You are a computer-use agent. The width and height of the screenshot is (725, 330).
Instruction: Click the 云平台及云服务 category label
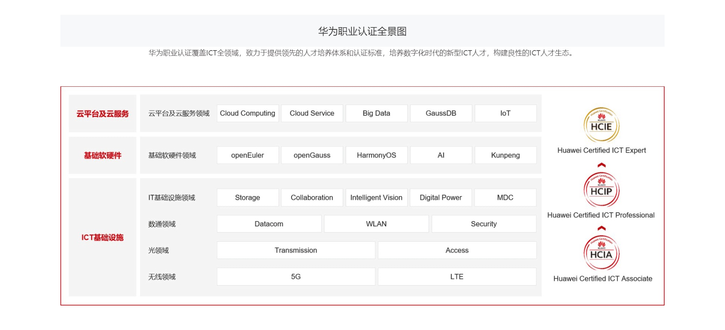click(103, 114)
